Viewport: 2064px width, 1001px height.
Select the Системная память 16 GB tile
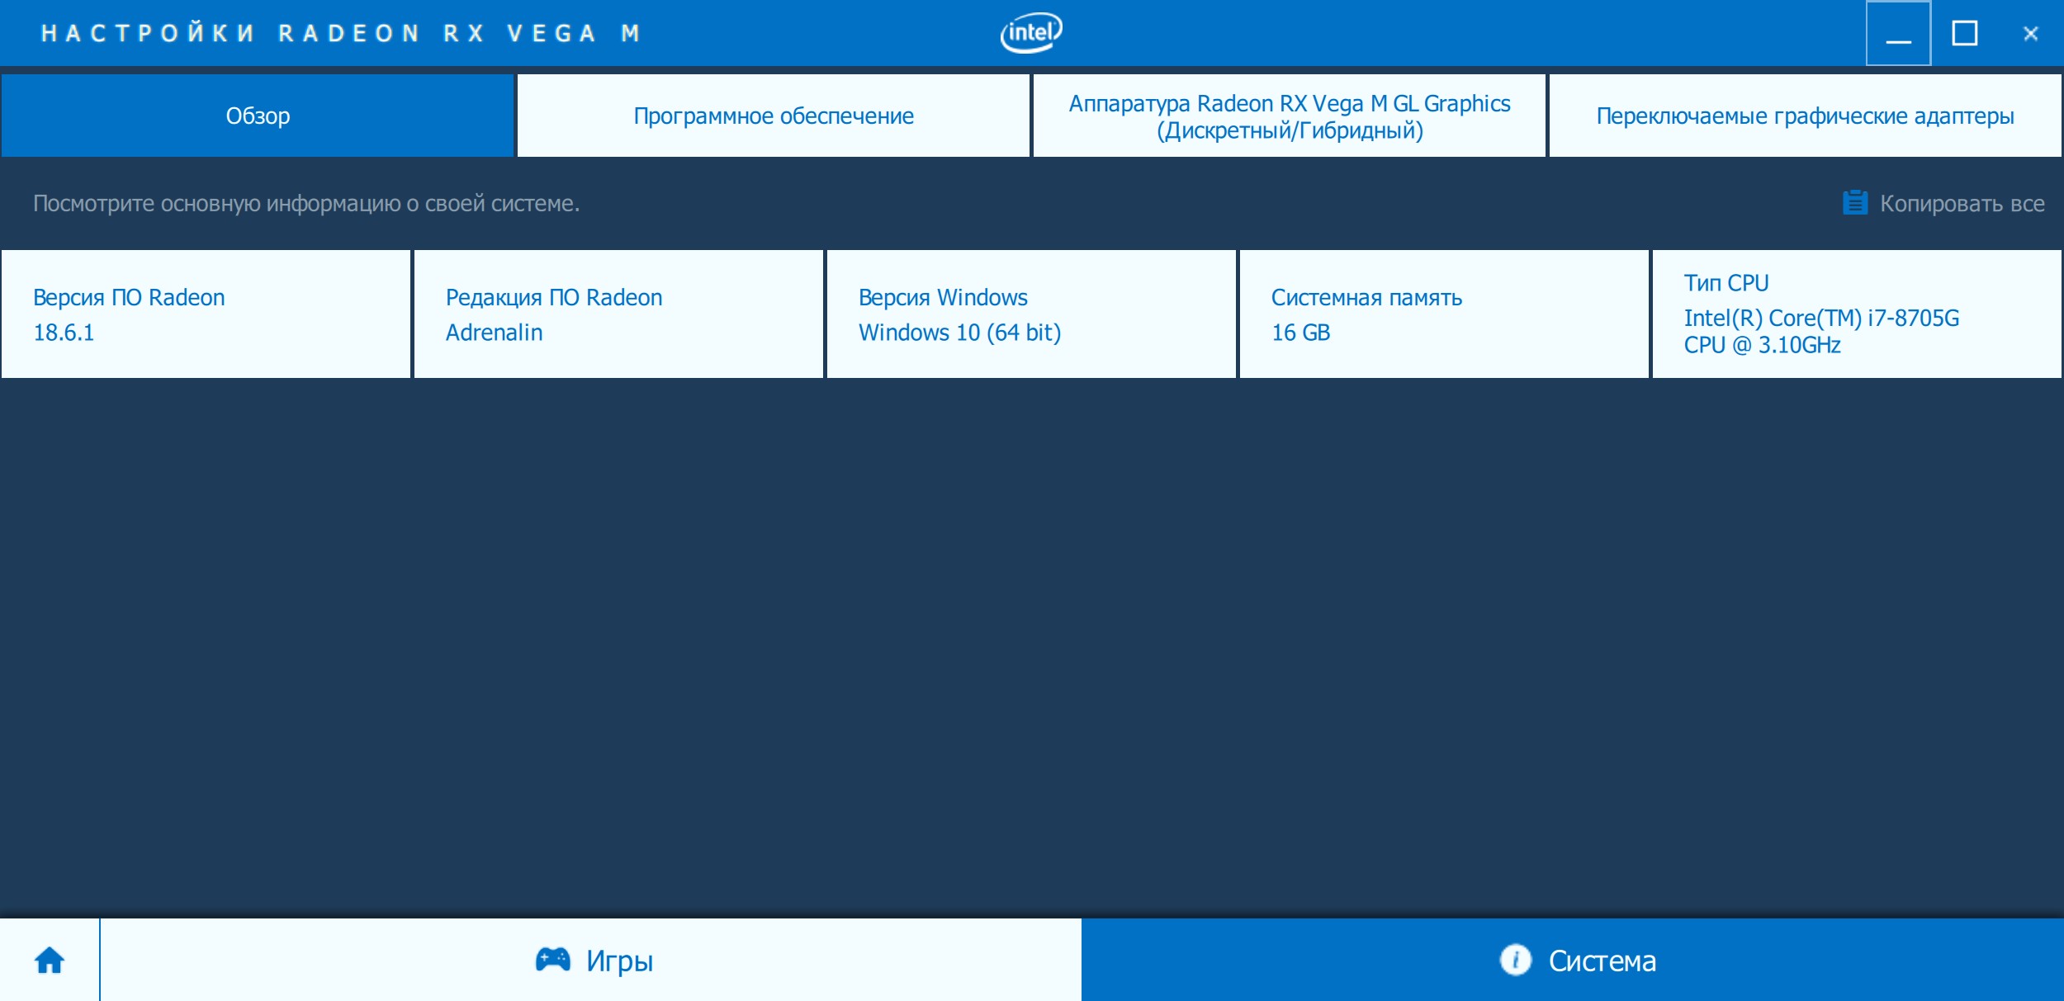(1444, 314)
